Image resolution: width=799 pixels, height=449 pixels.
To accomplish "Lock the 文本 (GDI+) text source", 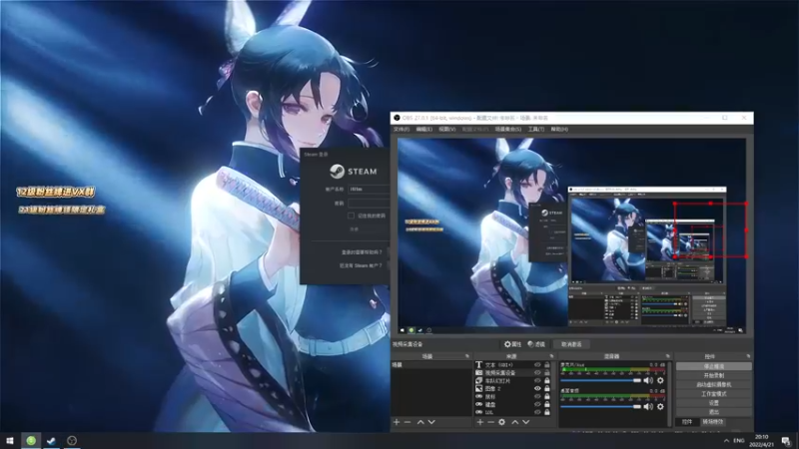I will 547,365.
